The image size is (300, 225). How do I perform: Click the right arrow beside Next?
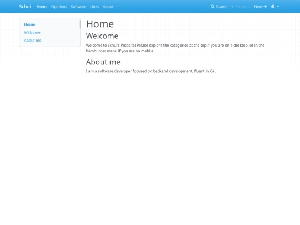(265, 7)
